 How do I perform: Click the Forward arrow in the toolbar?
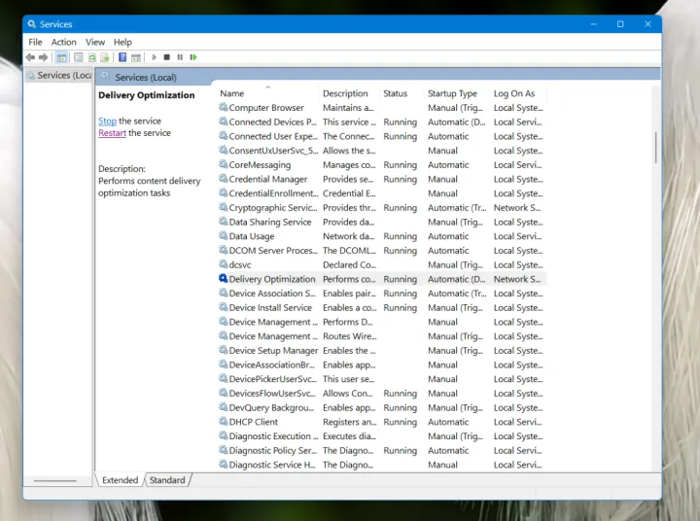coord(44,57)
